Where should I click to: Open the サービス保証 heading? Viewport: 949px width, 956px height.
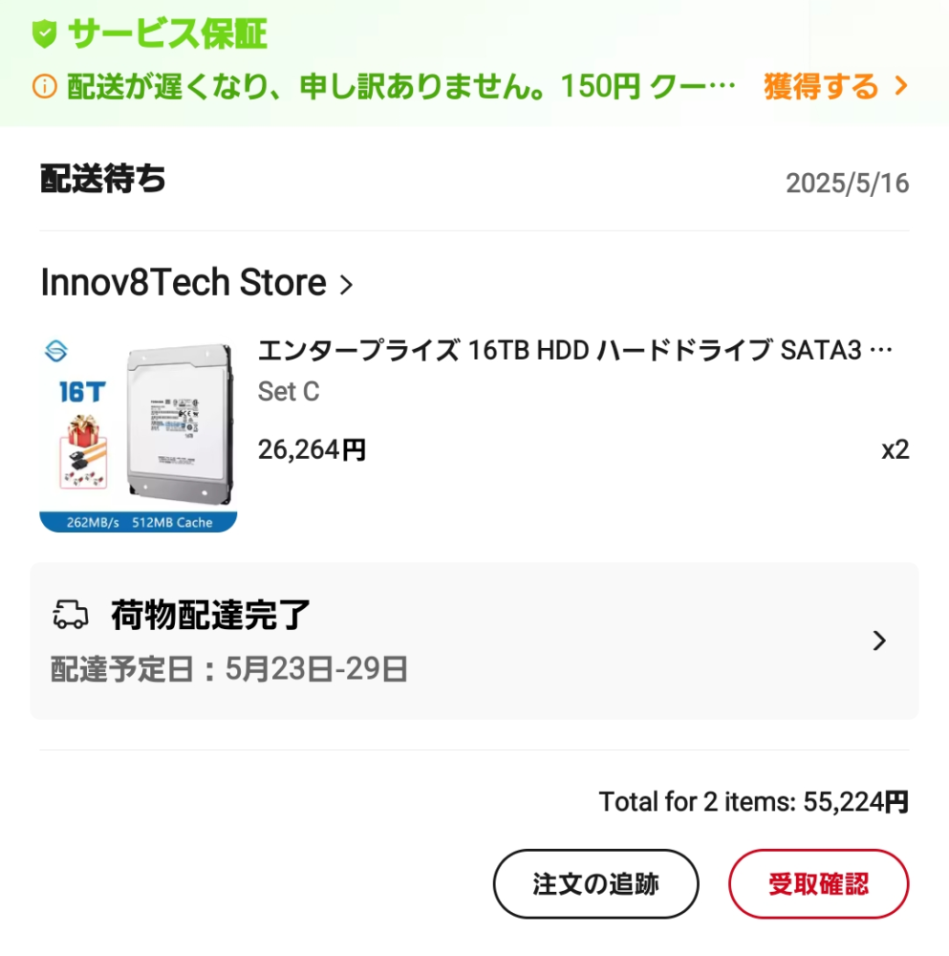point(167,35)
